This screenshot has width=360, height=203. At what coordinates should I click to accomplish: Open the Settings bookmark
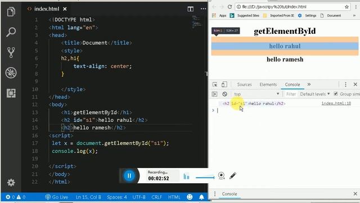tap(307, 16)
